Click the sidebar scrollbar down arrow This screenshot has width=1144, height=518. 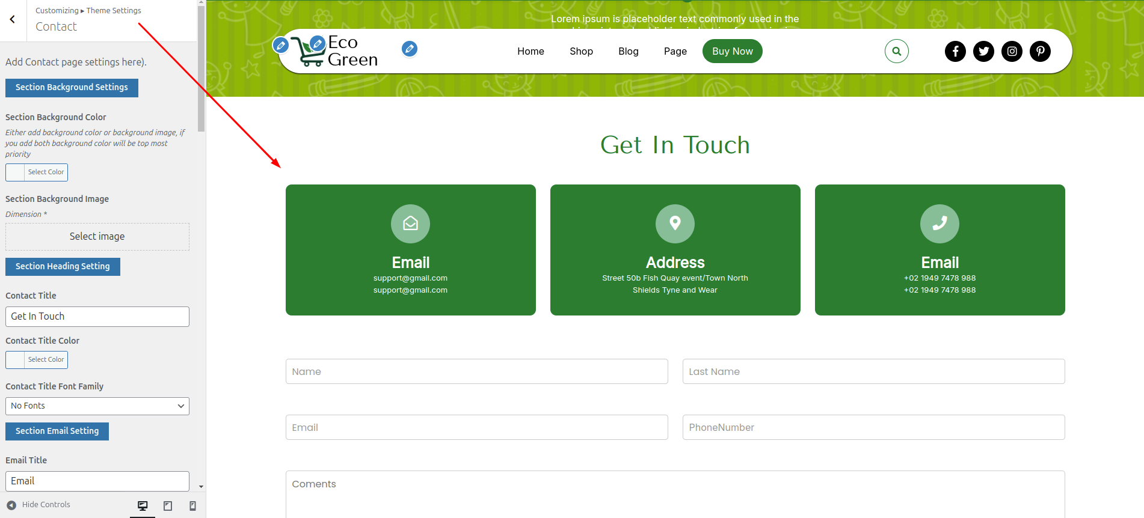click(x=201, y=487)
